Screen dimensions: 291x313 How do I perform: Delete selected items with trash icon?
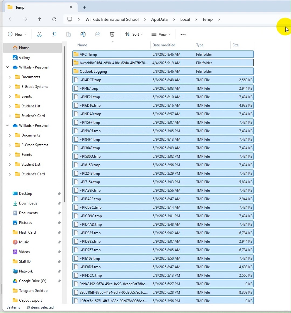(x=112, y=34)
